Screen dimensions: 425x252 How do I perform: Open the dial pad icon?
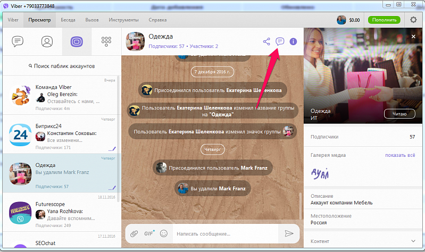click(x=106, y=41)
